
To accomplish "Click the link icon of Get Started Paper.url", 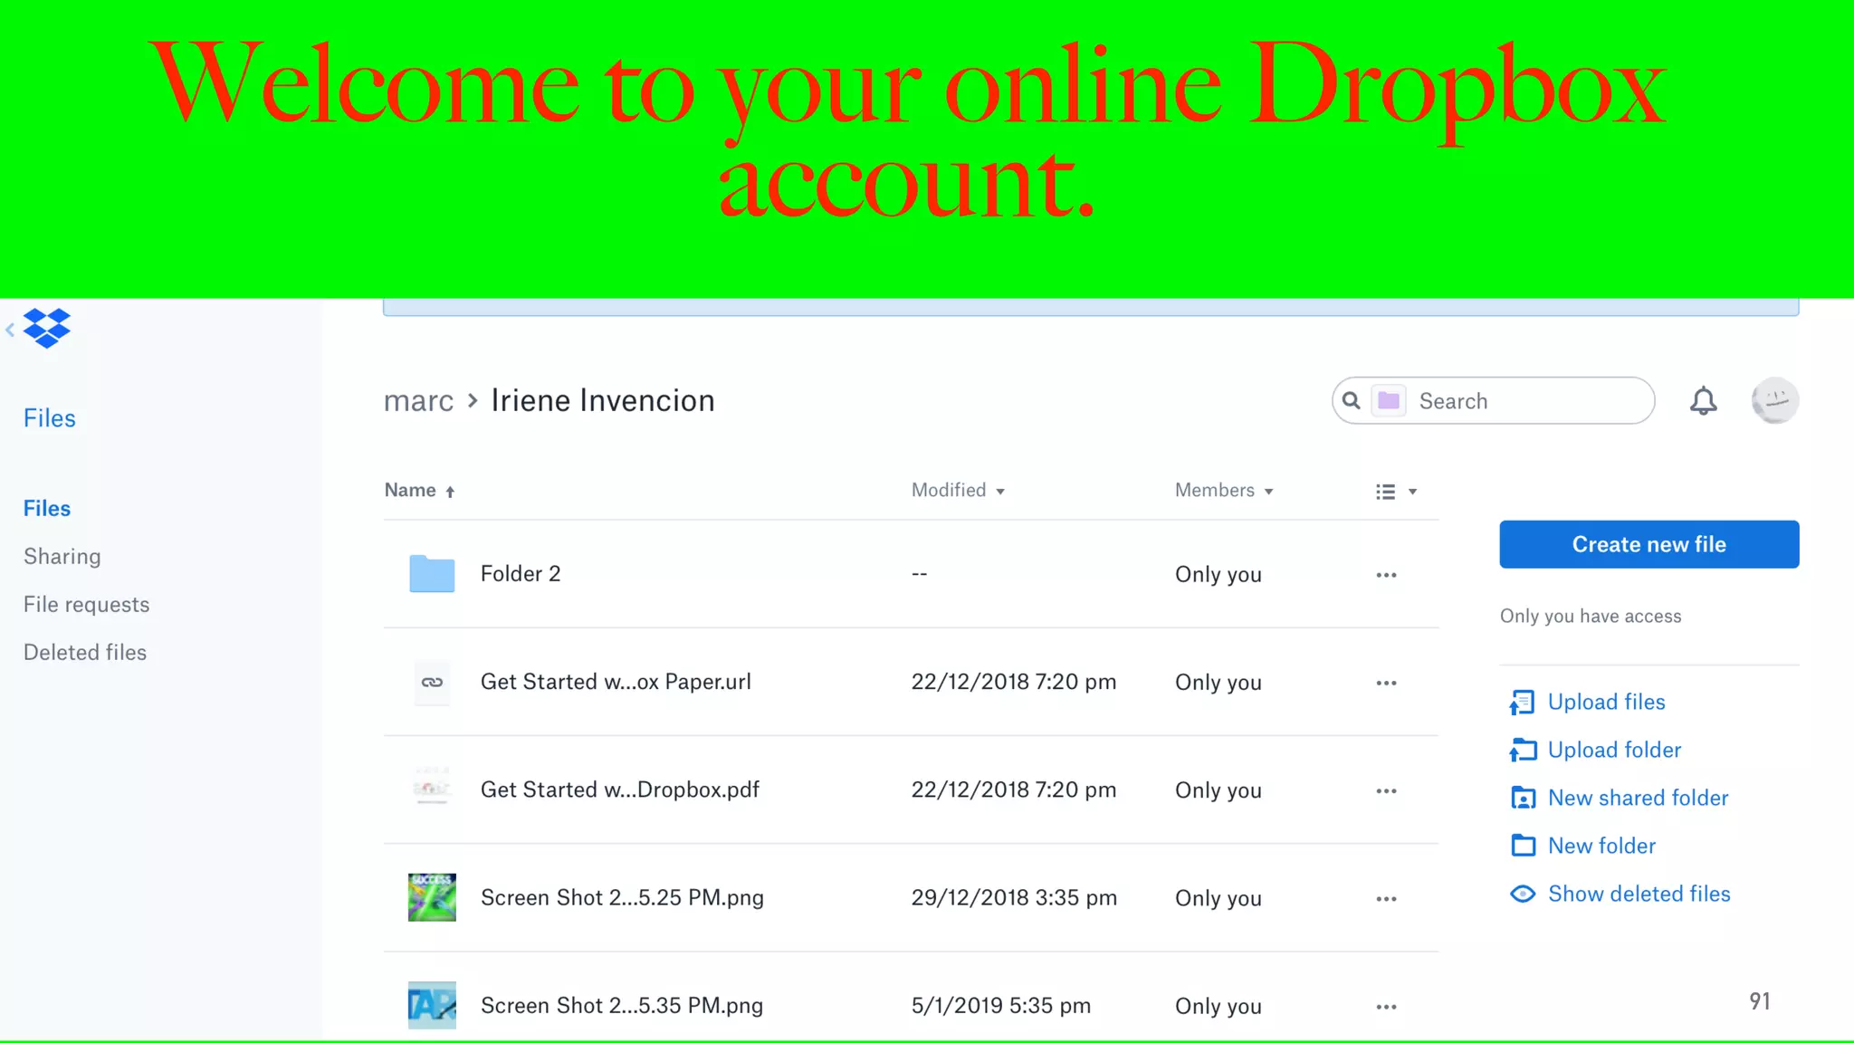I will (432, 682).
